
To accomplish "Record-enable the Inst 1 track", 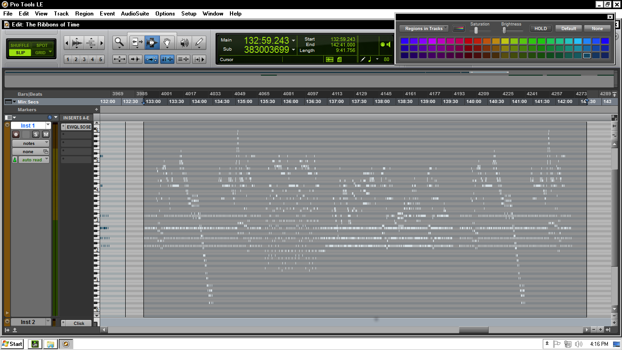I will [x=16, y=134].
